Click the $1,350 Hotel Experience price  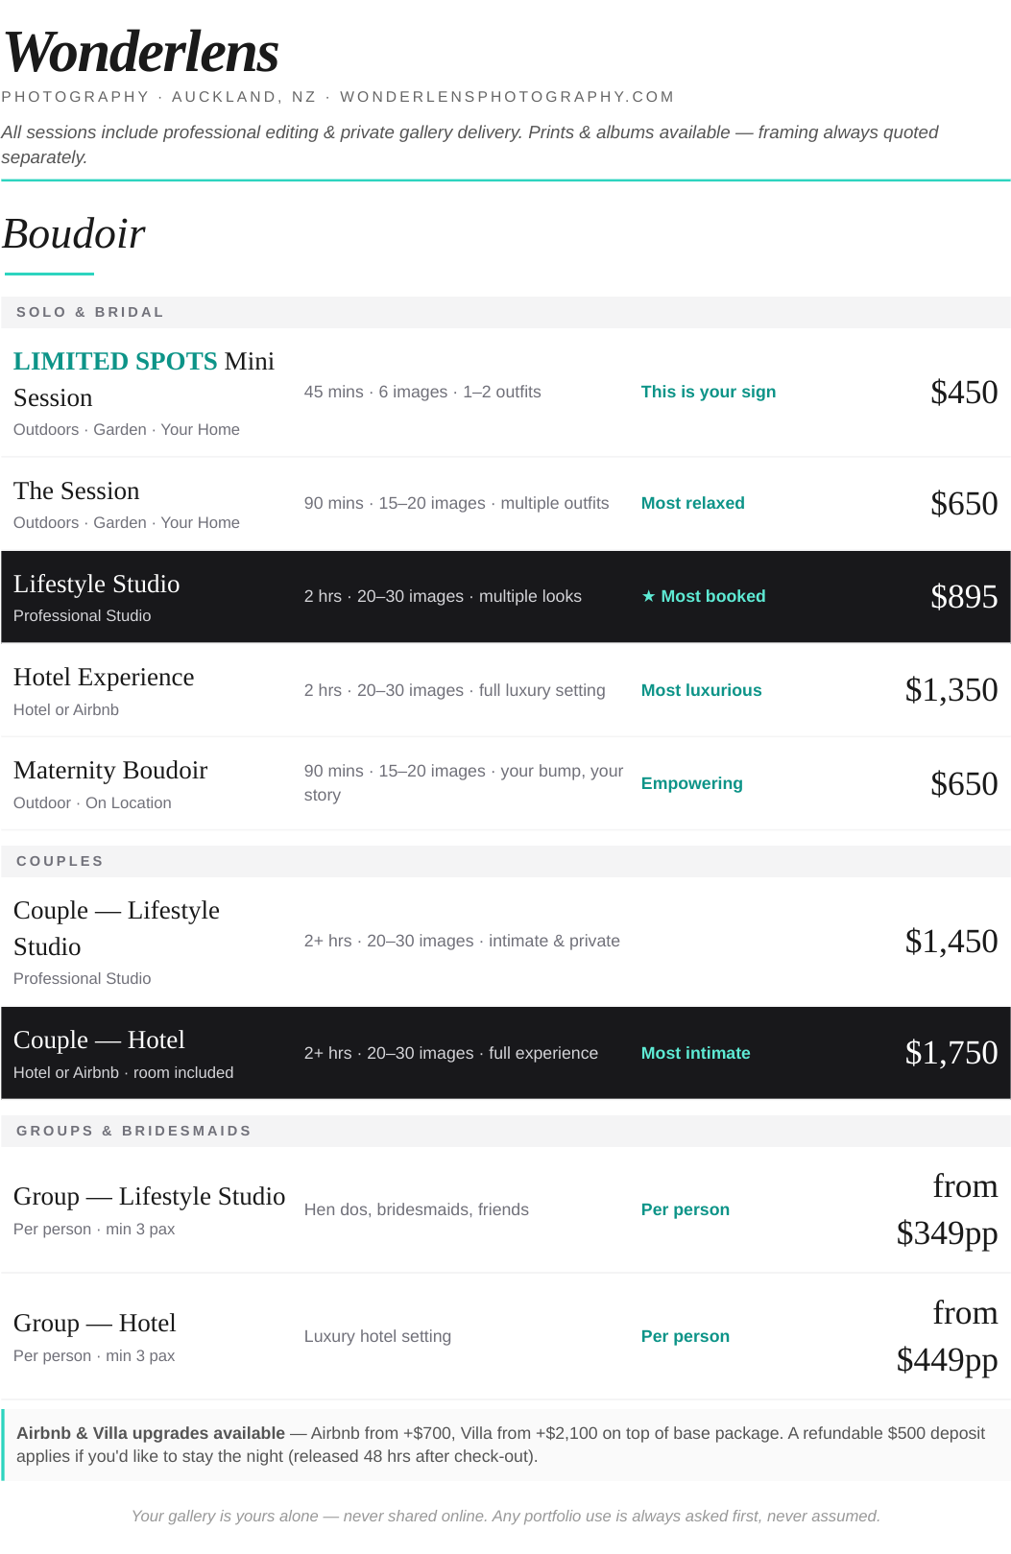tap(951, 689)
